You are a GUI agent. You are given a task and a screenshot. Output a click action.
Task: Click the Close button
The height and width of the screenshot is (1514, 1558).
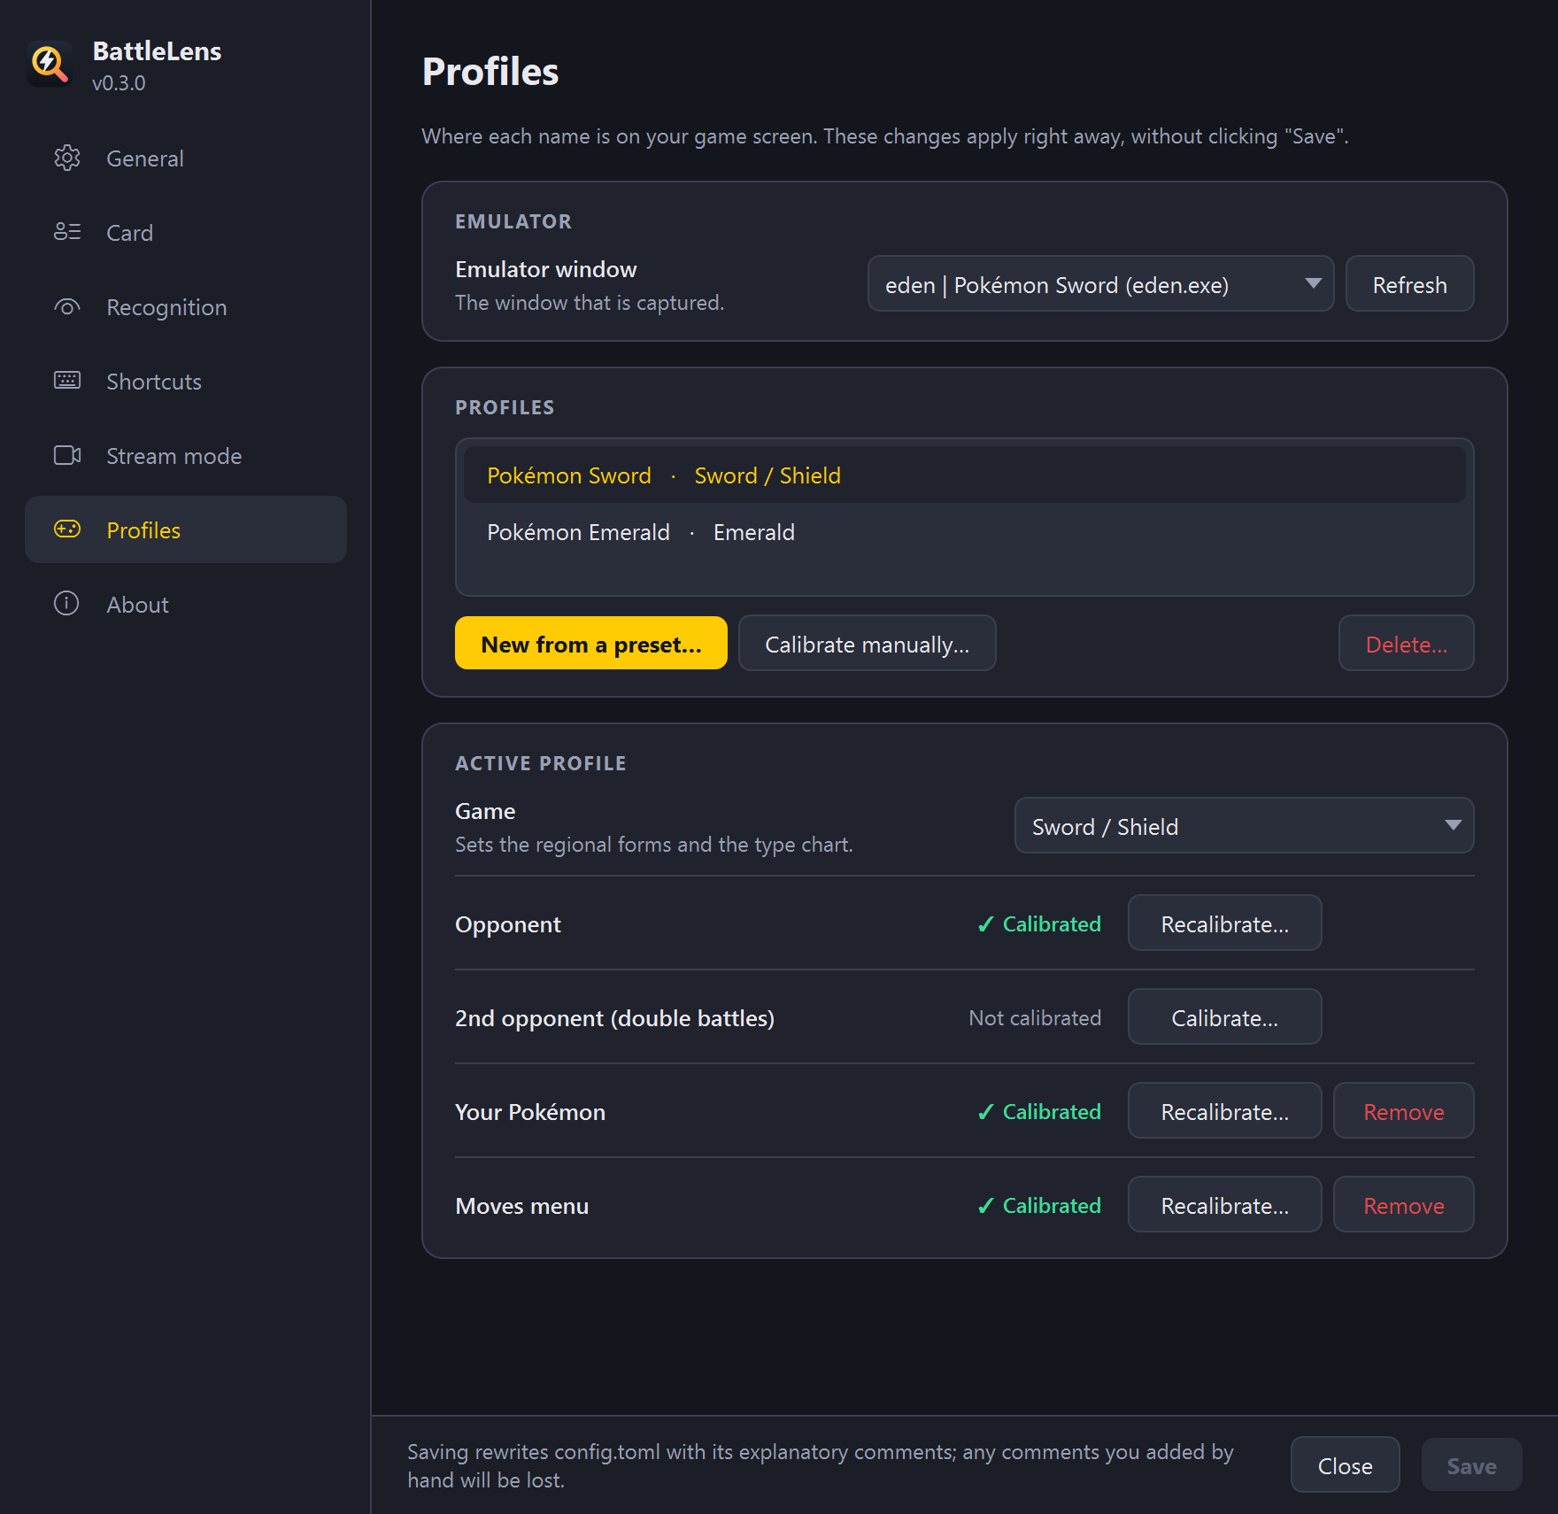pos(1345,1465)
